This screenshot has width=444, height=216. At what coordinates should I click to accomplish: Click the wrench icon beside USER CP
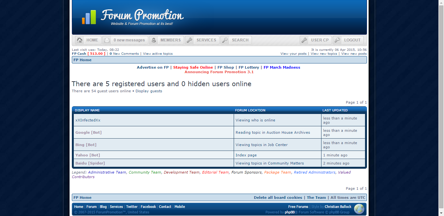[304, 40]
